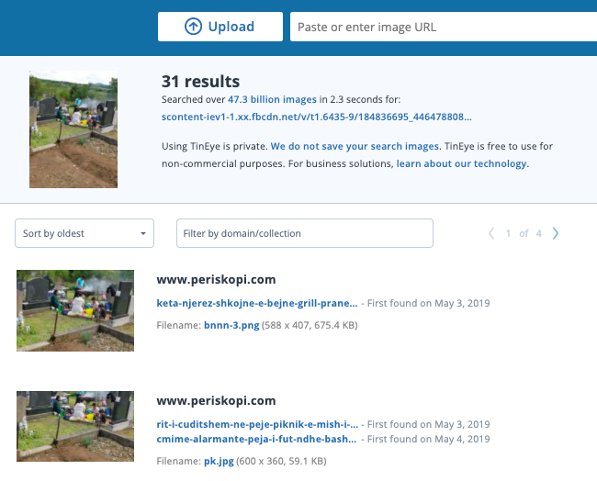This screenshot has height=481, width=597.
Task: Open We do not save your search images link
Action: [x=355, y=146]
